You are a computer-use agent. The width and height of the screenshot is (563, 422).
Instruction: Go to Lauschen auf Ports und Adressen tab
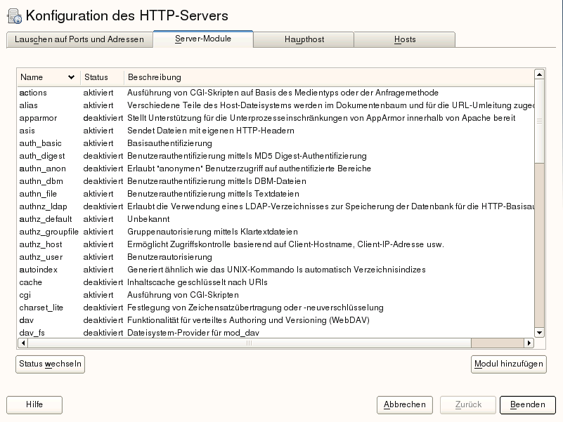[x=79, y=39]
